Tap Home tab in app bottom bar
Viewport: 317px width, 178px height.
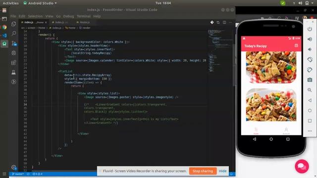point(256,131)
